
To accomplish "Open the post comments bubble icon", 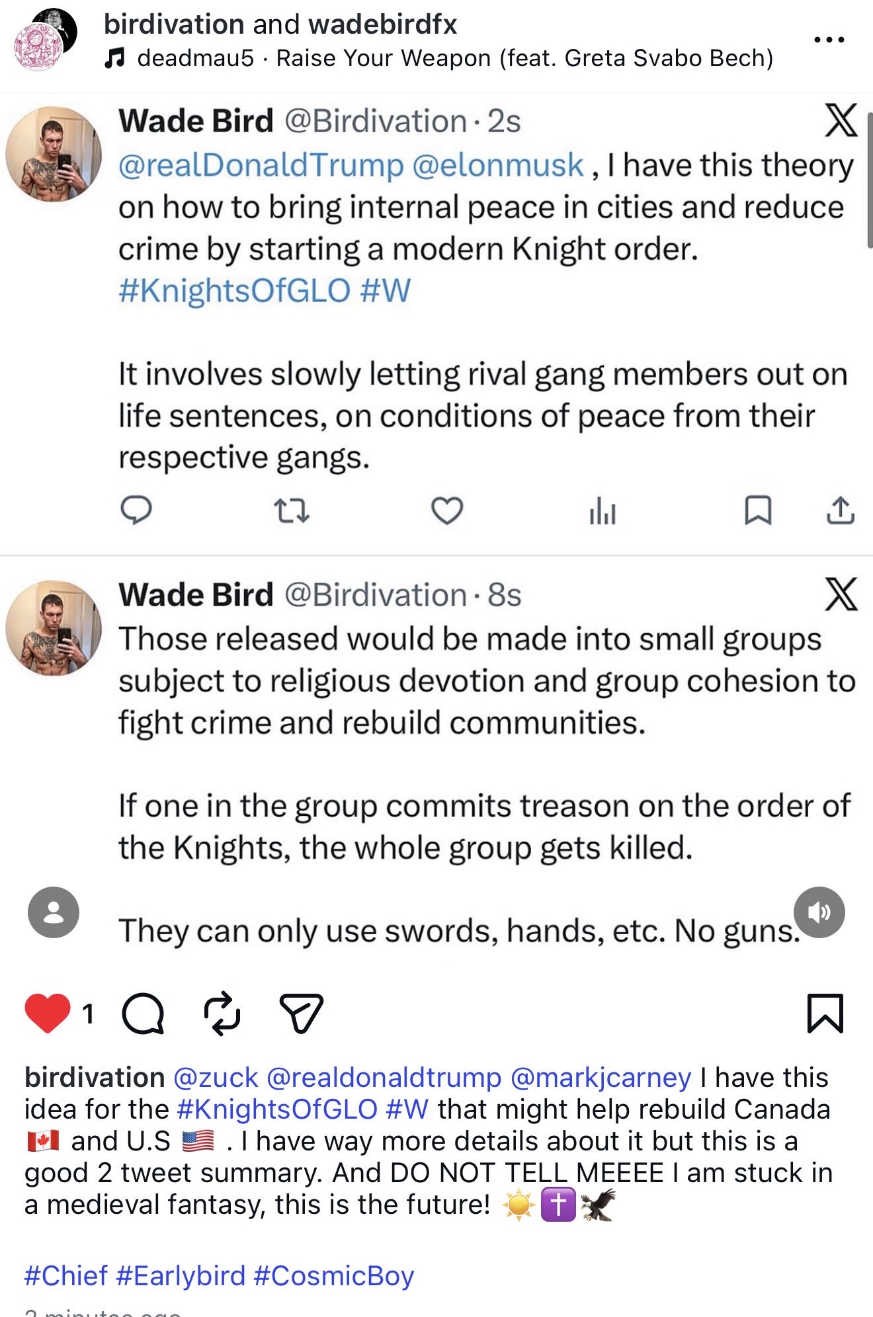I will [143, 1013].
